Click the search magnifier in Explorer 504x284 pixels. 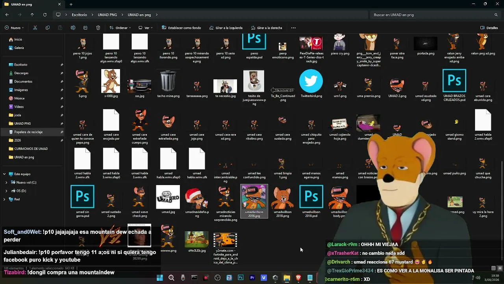coord(496,15)
